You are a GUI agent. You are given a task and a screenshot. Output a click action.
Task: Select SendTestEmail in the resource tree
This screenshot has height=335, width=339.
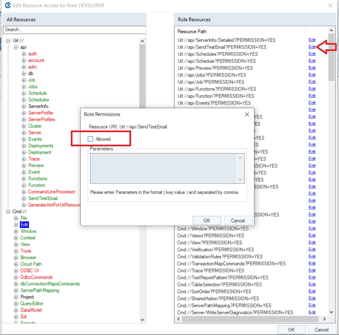click(43, 198)
